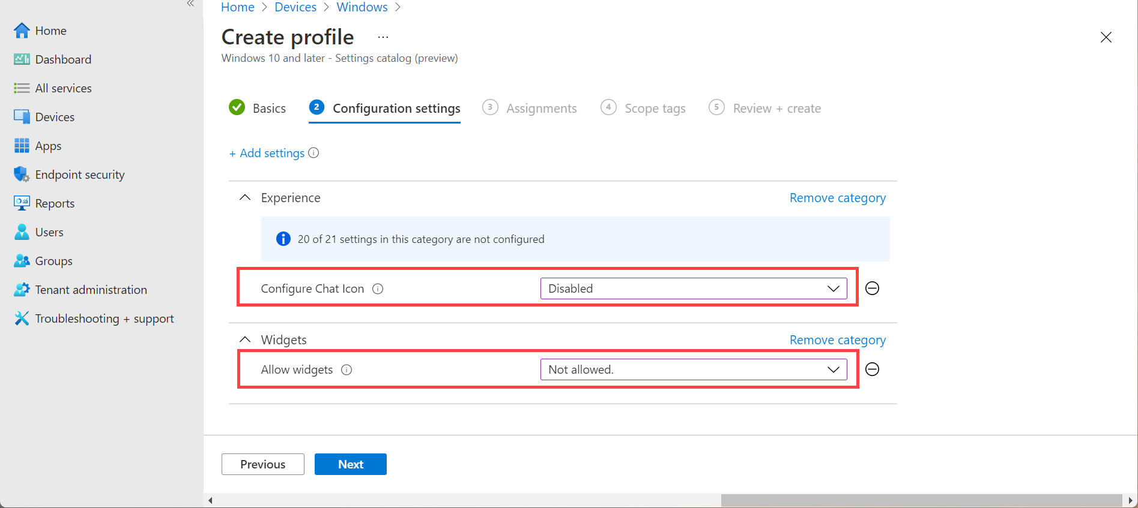Collapse the Experience category
Screen dimensions: 1138x508
coord(245,197)
